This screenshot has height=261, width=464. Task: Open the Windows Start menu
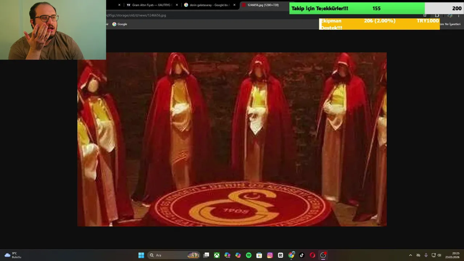coord(141,255)
